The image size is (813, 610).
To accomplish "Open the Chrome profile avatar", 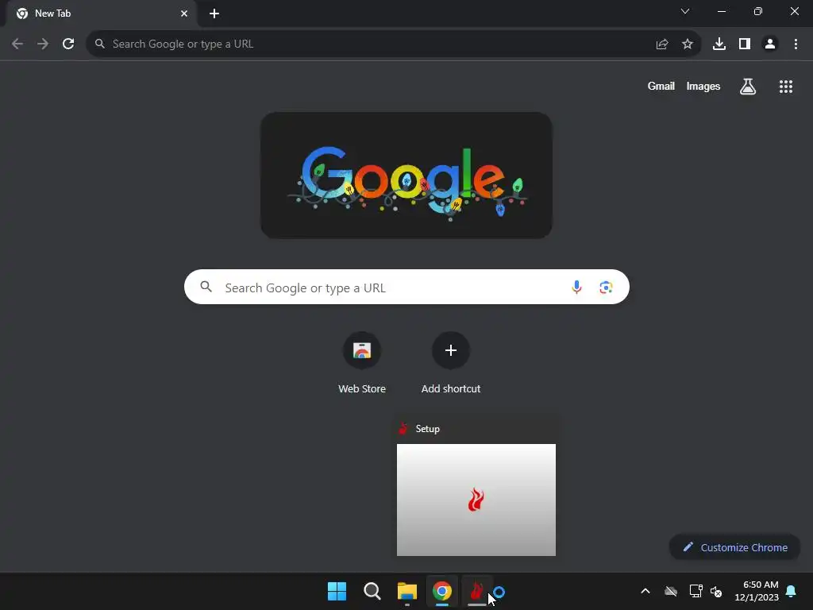I will 770,44.
